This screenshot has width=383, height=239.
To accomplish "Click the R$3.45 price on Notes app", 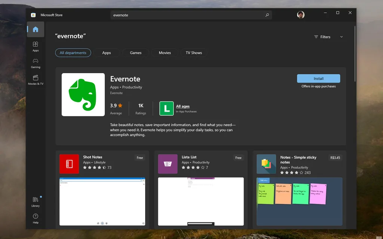I will click(x=335, y=158).
